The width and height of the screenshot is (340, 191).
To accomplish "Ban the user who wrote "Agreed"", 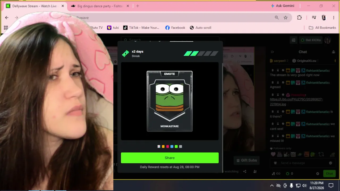I will tap(283, 83).
